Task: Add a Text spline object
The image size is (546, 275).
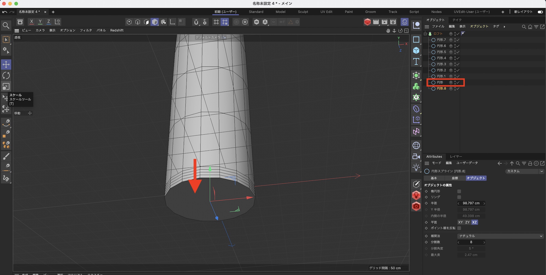Action: point(416,62)
